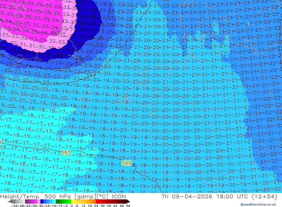Click the '36' legend scale value
The width and height of the screenshot is (282, 207).
click(x=109, y=206)
